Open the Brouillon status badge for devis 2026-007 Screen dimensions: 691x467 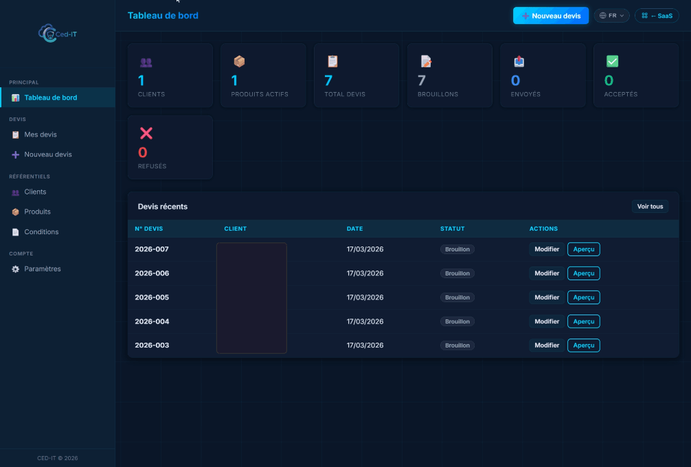tap(457, 249)
